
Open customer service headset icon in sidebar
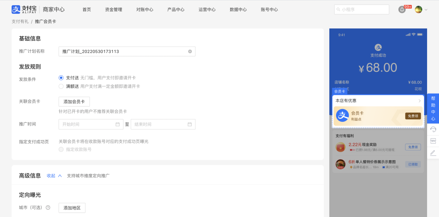coord(433,129)
